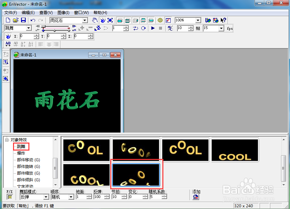290x209 pixels.
Task: Click the timeline frame slider handle
Action: tap(43, 27)
